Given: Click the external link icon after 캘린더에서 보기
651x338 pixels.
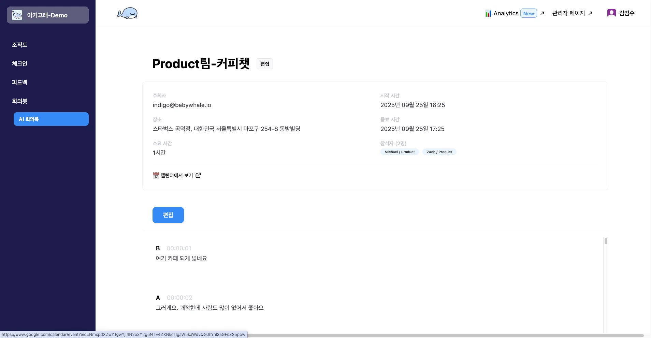Looking at the screenshot, I should [198, 175].
